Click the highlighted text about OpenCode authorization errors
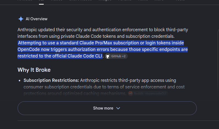This screenshot has height=129, width=219. tap(103, 49)
